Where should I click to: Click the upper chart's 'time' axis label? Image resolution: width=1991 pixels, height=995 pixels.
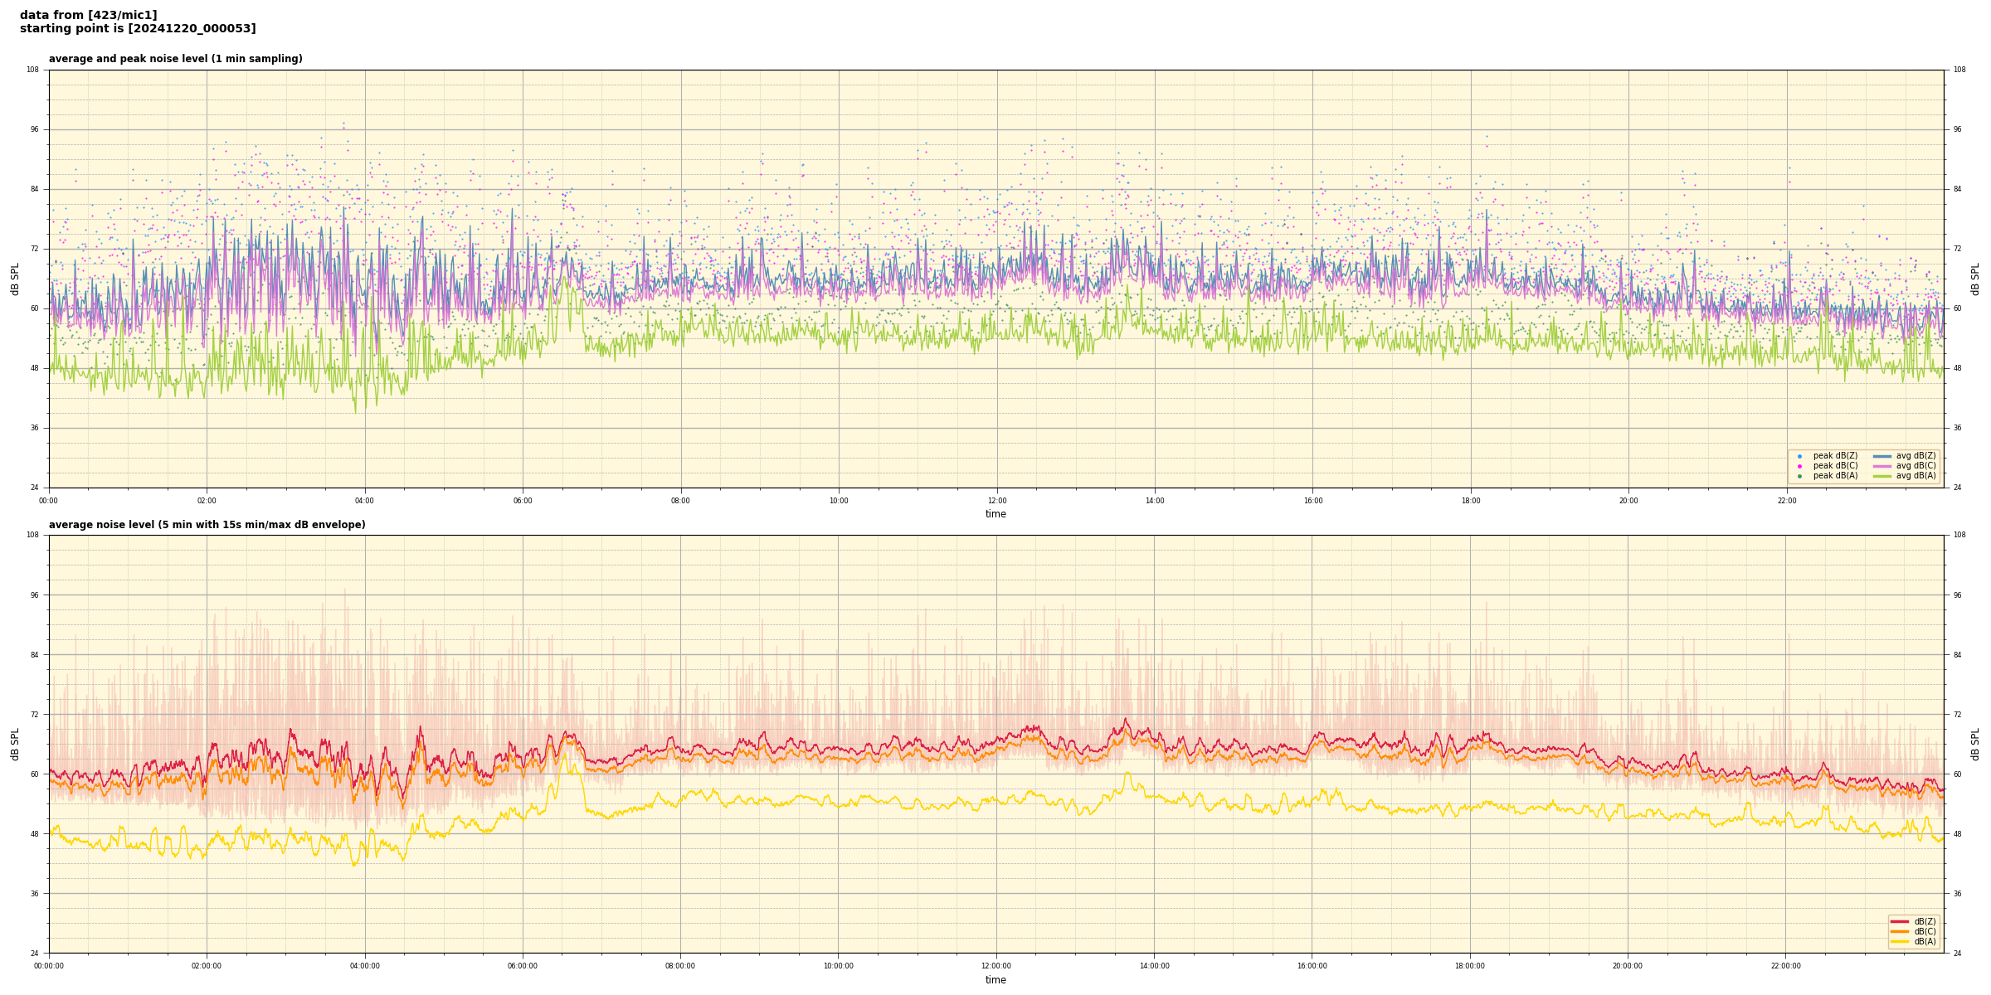pos(995,514)
